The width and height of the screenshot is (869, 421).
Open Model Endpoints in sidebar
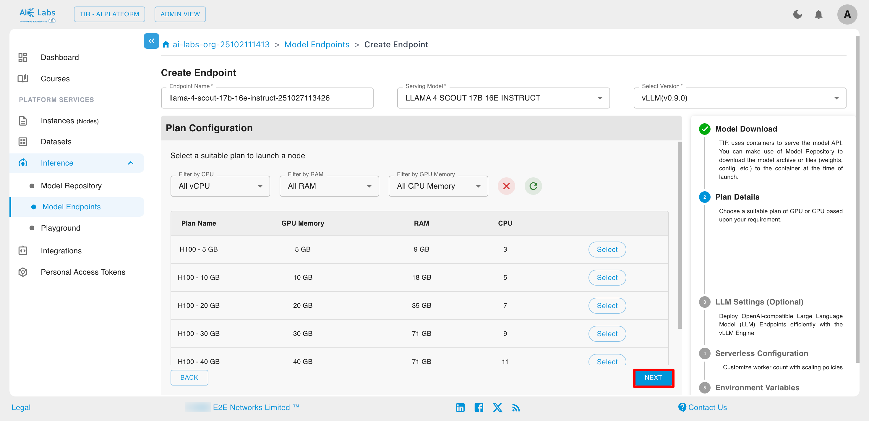77,207
